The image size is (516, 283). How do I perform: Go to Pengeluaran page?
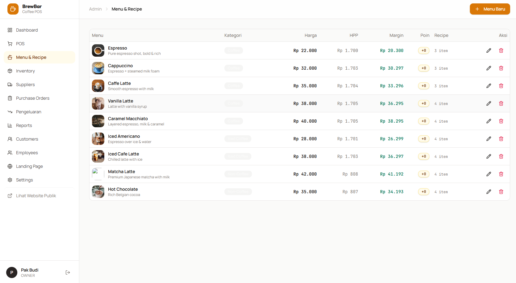click(x=39, y=112)
